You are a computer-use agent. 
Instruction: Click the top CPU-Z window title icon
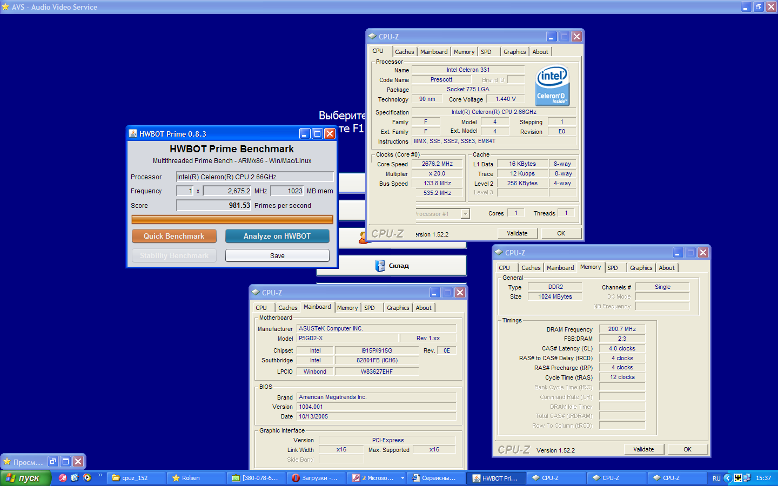pyautogui.click(x=372, y=37)
